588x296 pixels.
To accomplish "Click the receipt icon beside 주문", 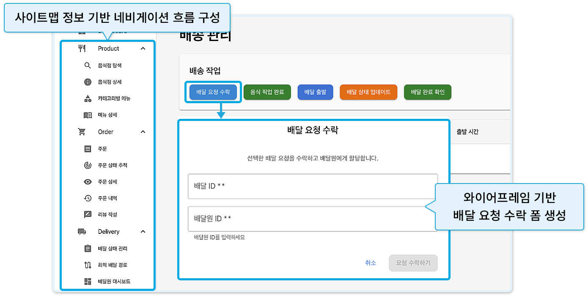I will tap(88, 149).
